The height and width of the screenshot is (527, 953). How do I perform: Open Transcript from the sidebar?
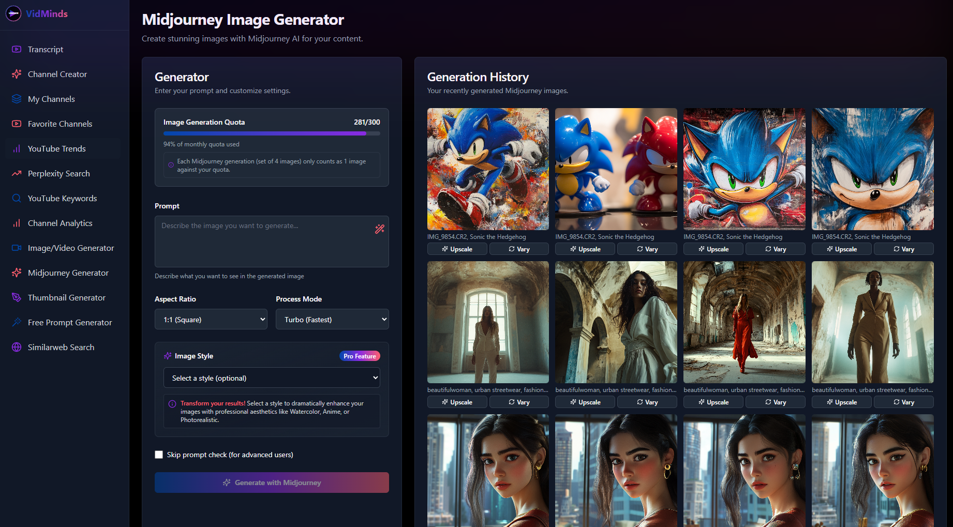click(x=65, y=49)
